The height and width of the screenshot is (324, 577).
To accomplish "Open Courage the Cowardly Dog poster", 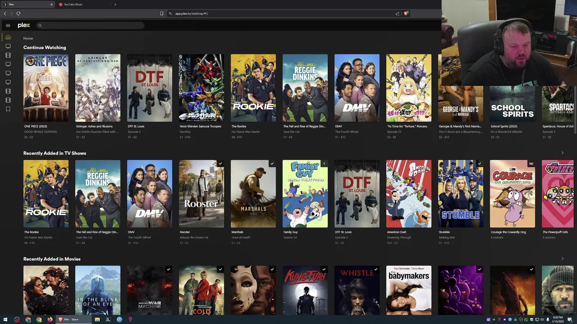I will point(513,193).
